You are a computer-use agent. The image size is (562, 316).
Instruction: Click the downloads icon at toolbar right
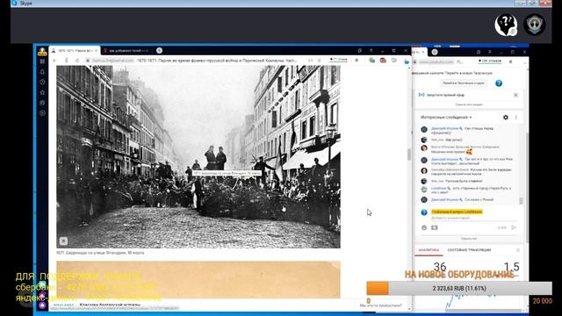(x=407, y=61)
